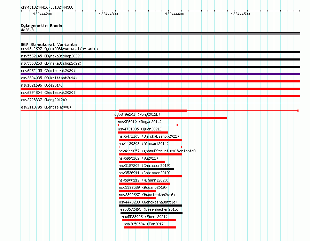This screenshot has height=241, width=310.
Task: Click the thin red line under esv2728337
Action: pyautogui.click(x=160, y=103)
